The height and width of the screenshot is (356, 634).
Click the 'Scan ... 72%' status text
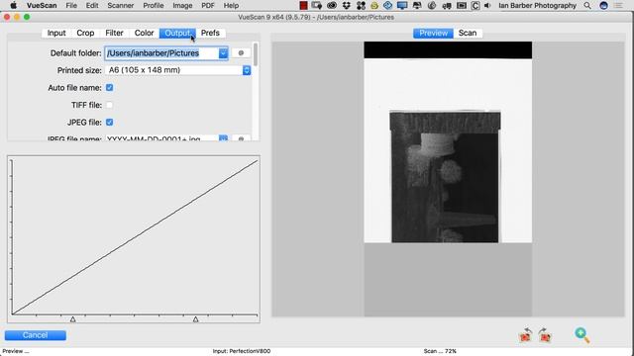(x=440, y=351)
